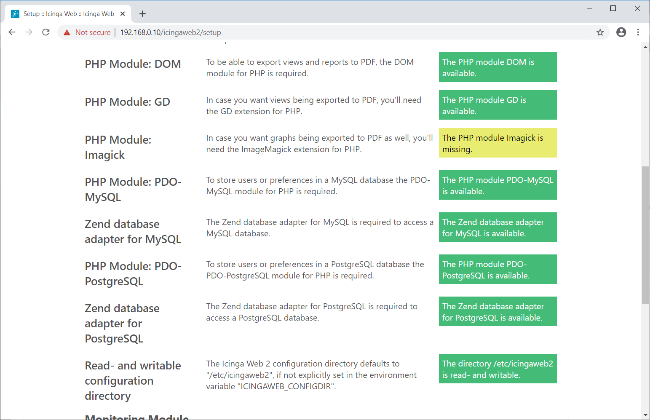Click the "PHP module PDO-MySQL is available" status
650x420 pixels.
[x=498, y=185]
